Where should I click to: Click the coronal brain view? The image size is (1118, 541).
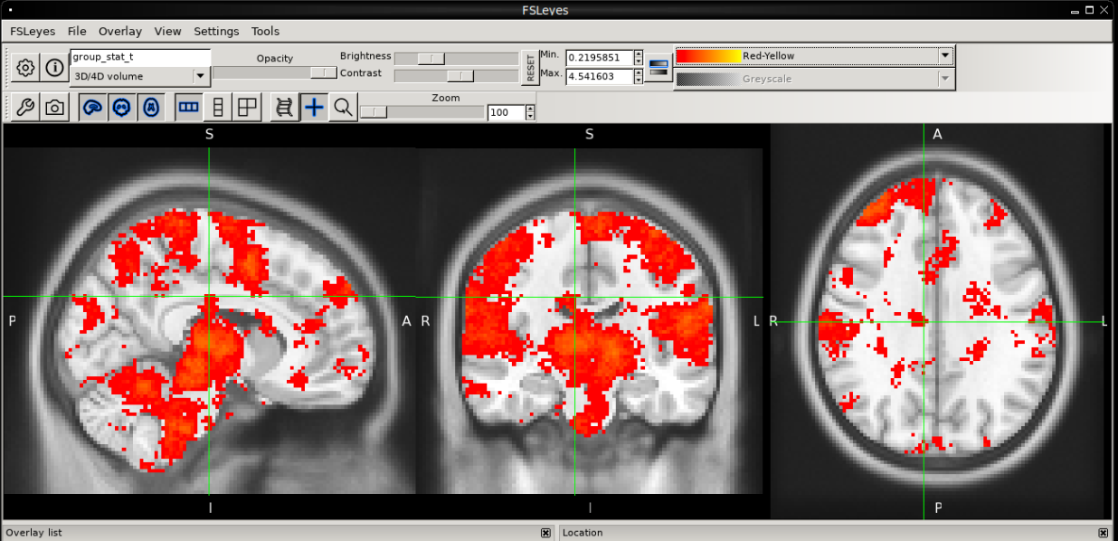coord(590,321)
